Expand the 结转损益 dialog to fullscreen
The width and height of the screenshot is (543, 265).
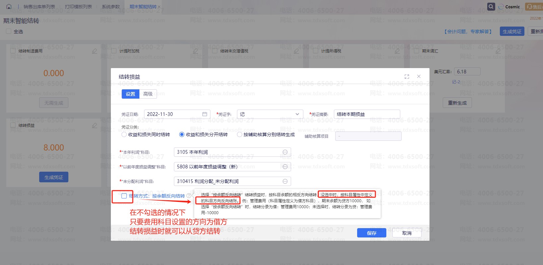[407, 77]
